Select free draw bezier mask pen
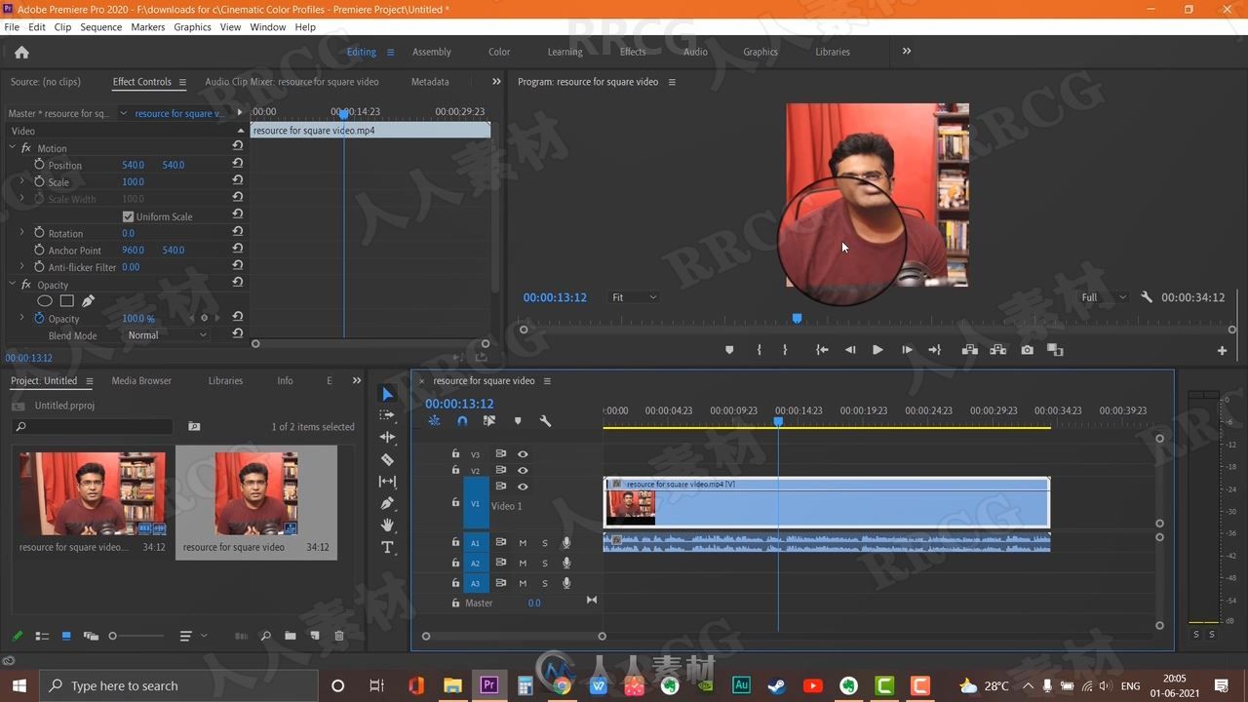1248x702 pixels. click(88, 301)
